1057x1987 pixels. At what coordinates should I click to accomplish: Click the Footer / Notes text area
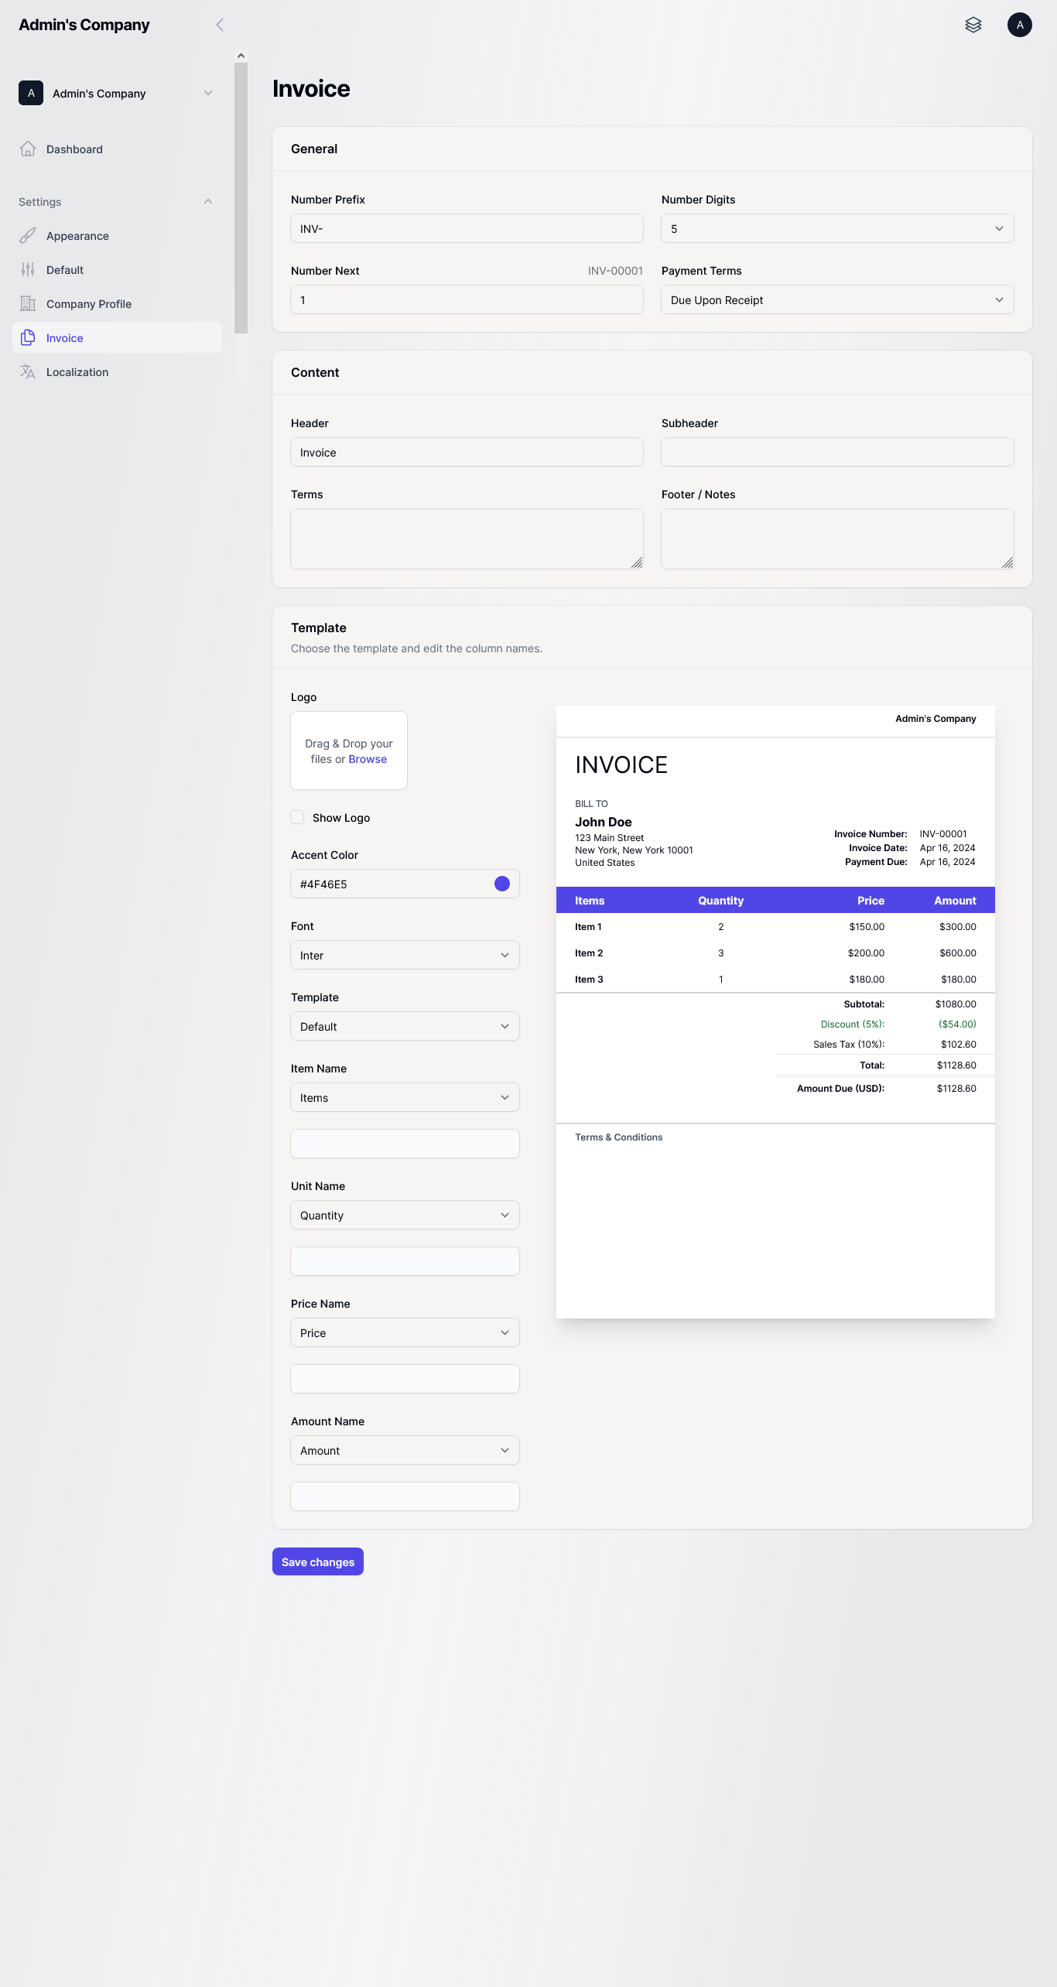(837, 539)
